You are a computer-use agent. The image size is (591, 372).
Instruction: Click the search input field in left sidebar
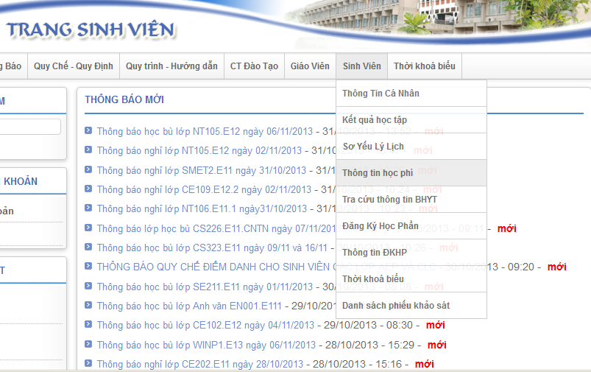[x=29, y=127]
